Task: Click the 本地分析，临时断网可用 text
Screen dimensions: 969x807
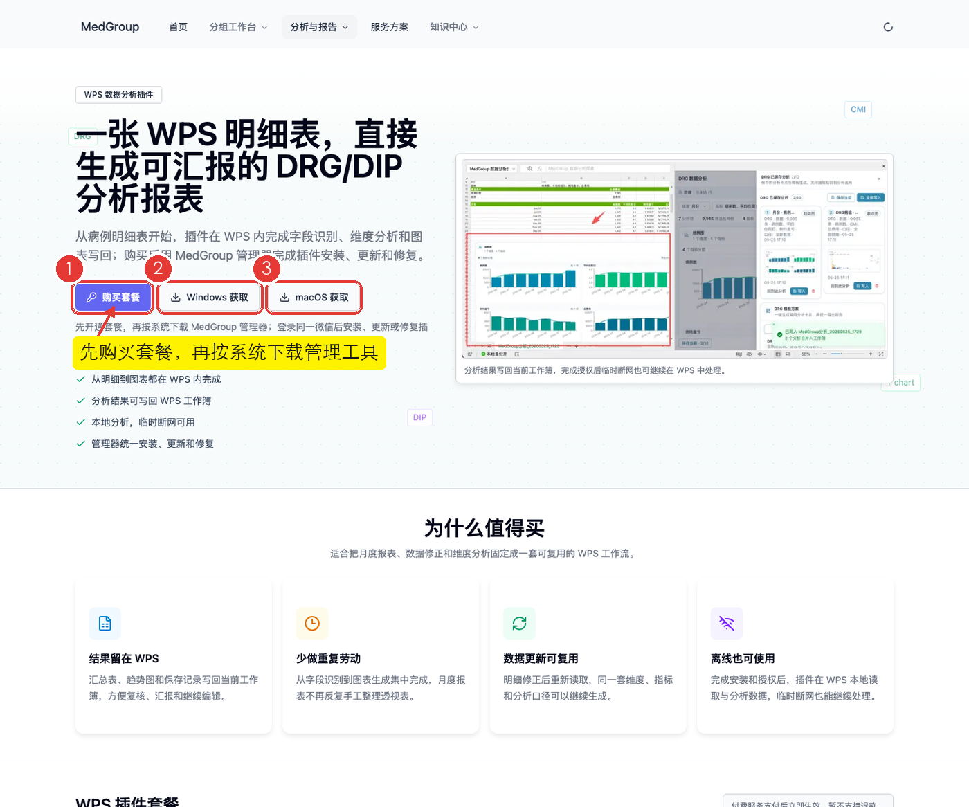Action: [143, 422]
